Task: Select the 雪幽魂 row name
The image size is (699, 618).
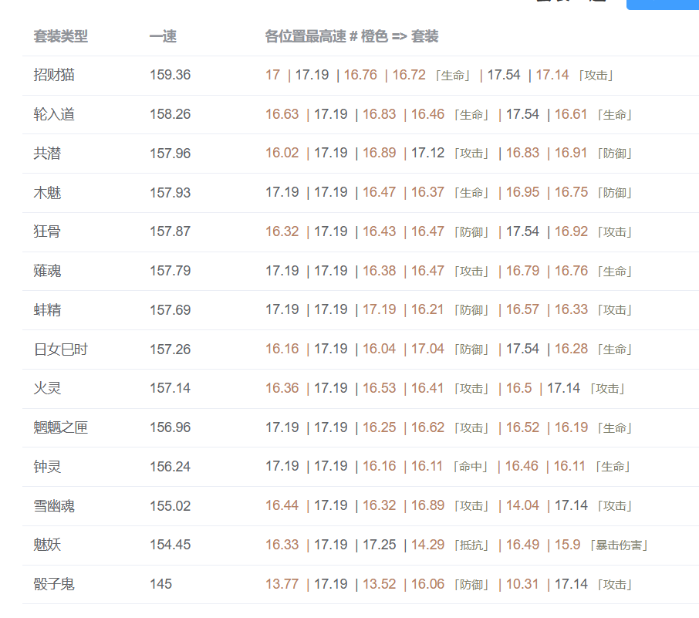Action: click(54, 505)
